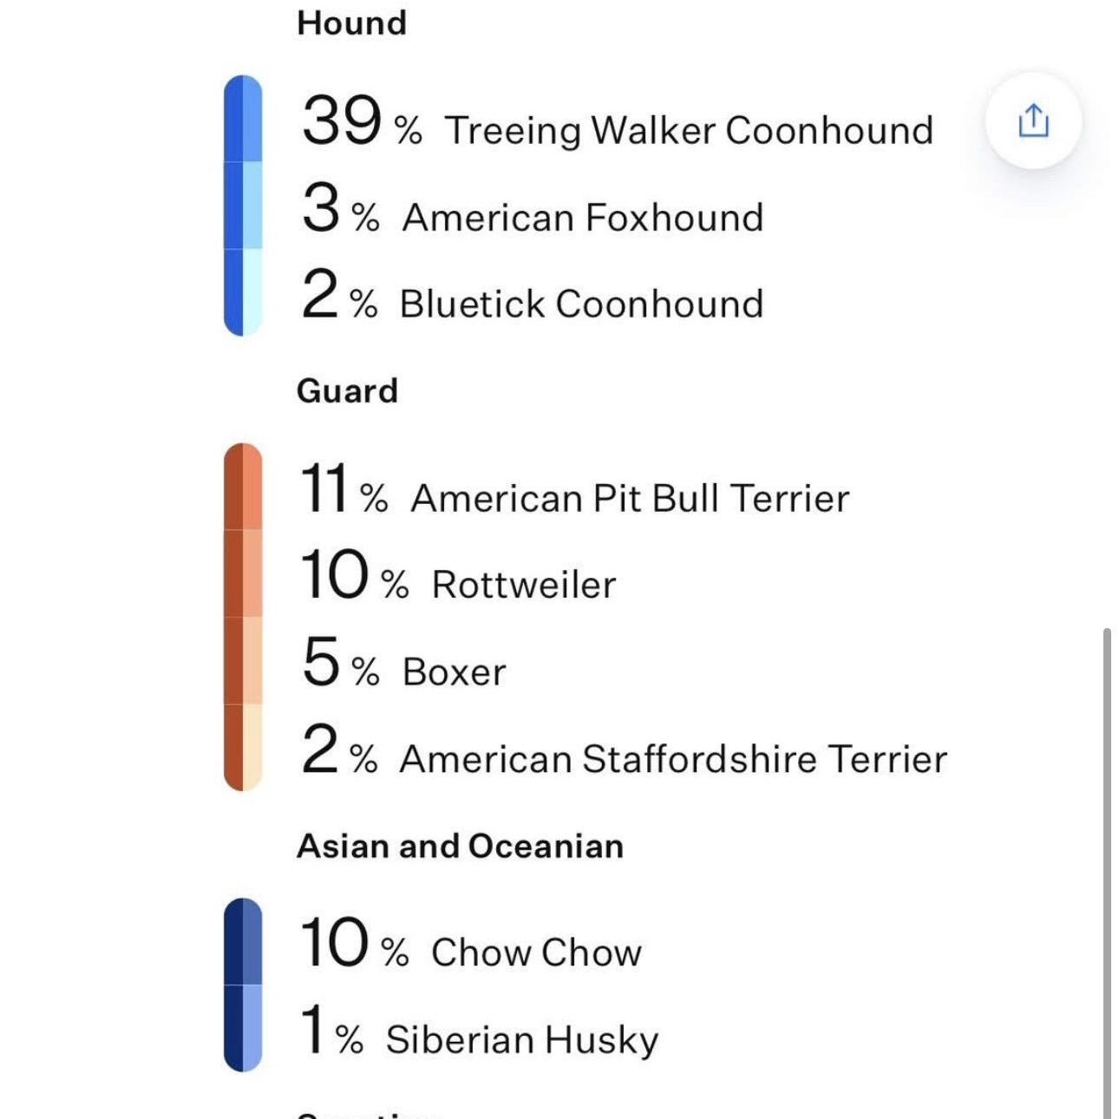Tap the Asian and Oceanian heading

click(460, 846)
